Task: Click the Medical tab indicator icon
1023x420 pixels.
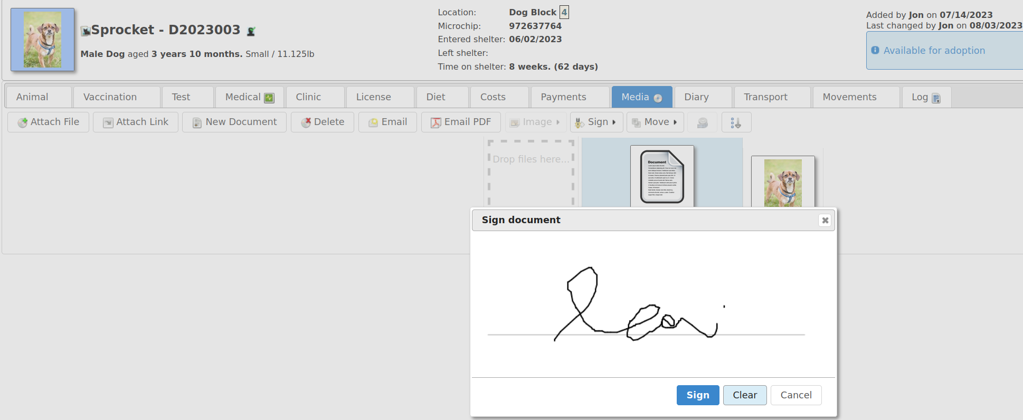Action: click(269, 98)
